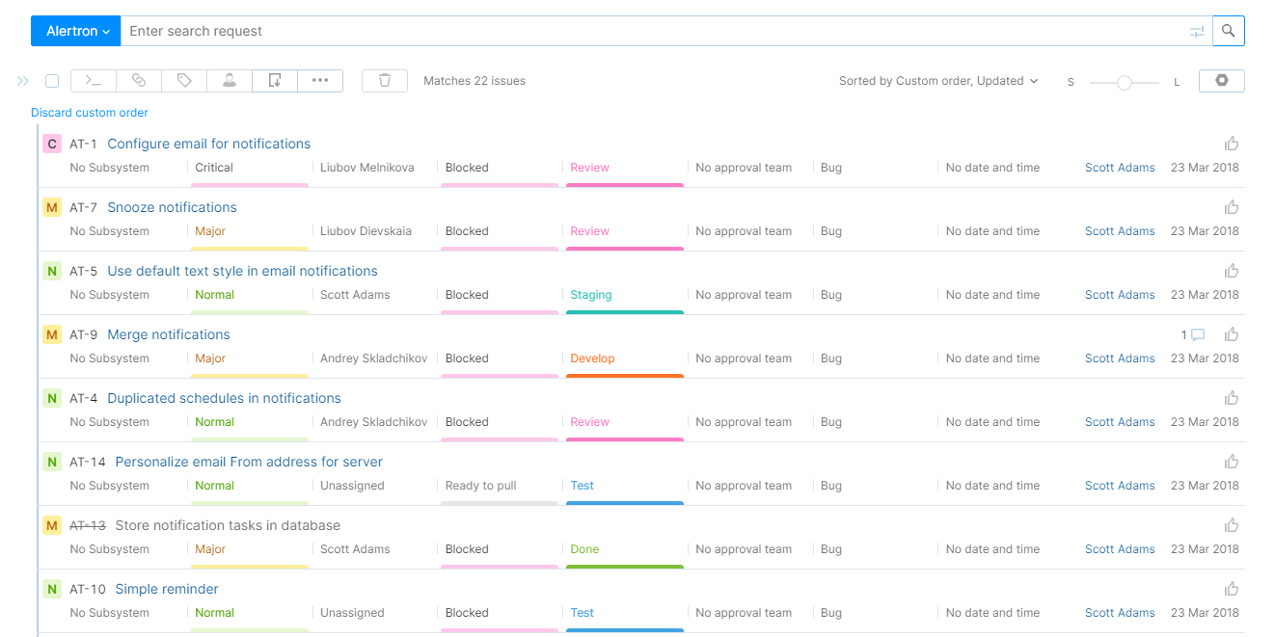Tick the select all issues checkbox

click(x=52, y=81)
